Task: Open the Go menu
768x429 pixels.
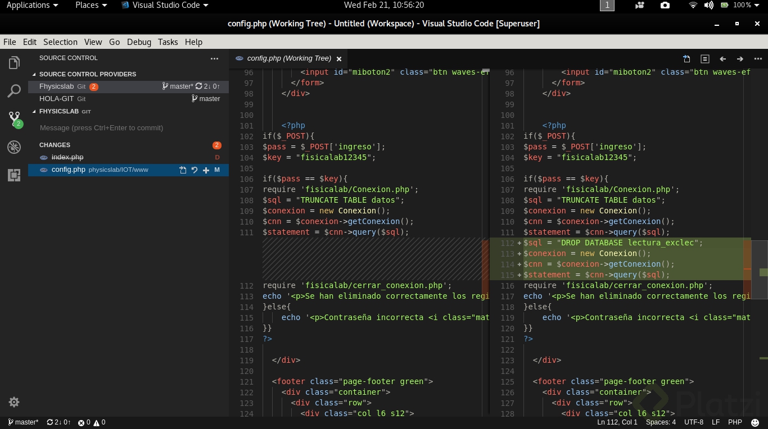Action: 115,42
